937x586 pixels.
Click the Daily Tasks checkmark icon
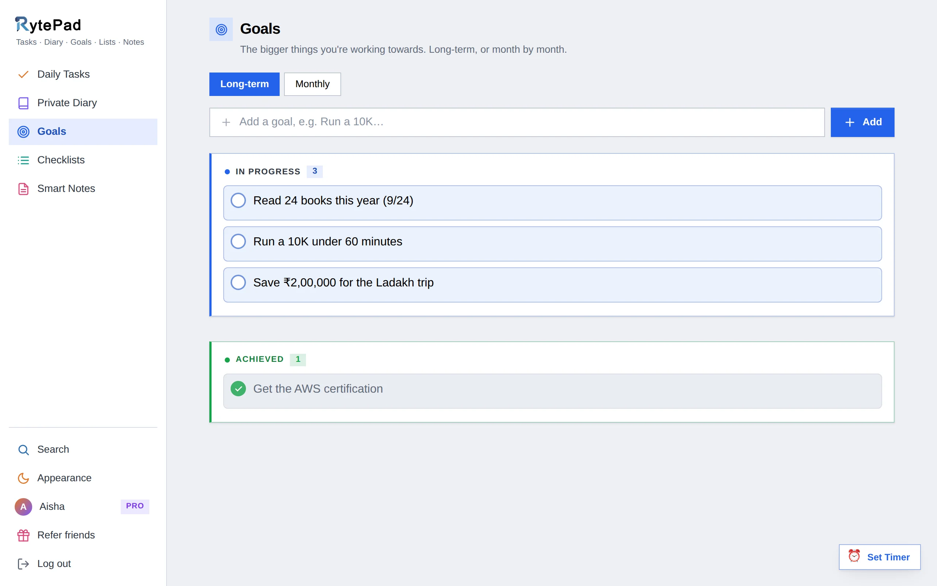pyautogui.click(x=23, y=74)
